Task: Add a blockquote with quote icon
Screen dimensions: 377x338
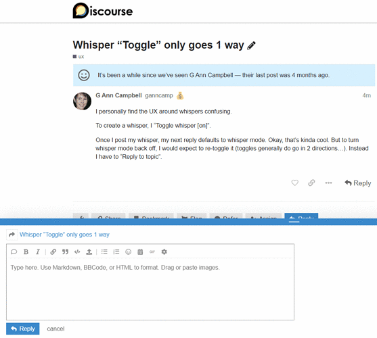Action: click(65, 252)
